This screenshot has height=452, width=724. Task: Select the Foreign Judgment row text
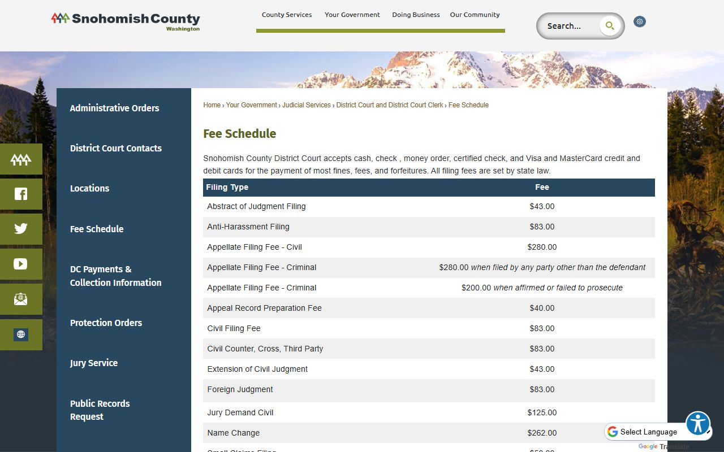coord(240,389)
